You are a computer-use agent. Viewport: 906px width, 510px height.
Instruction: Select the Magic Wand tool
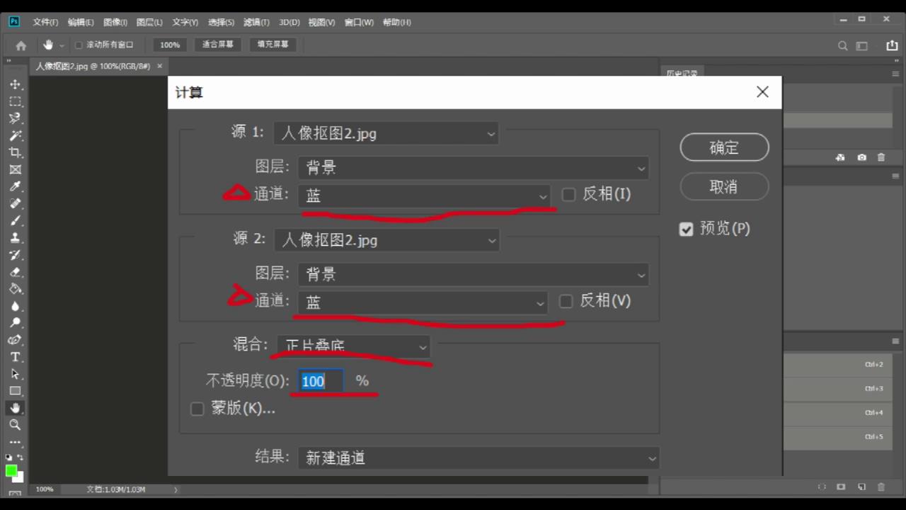pyautogui.click(x=16, y=135)
